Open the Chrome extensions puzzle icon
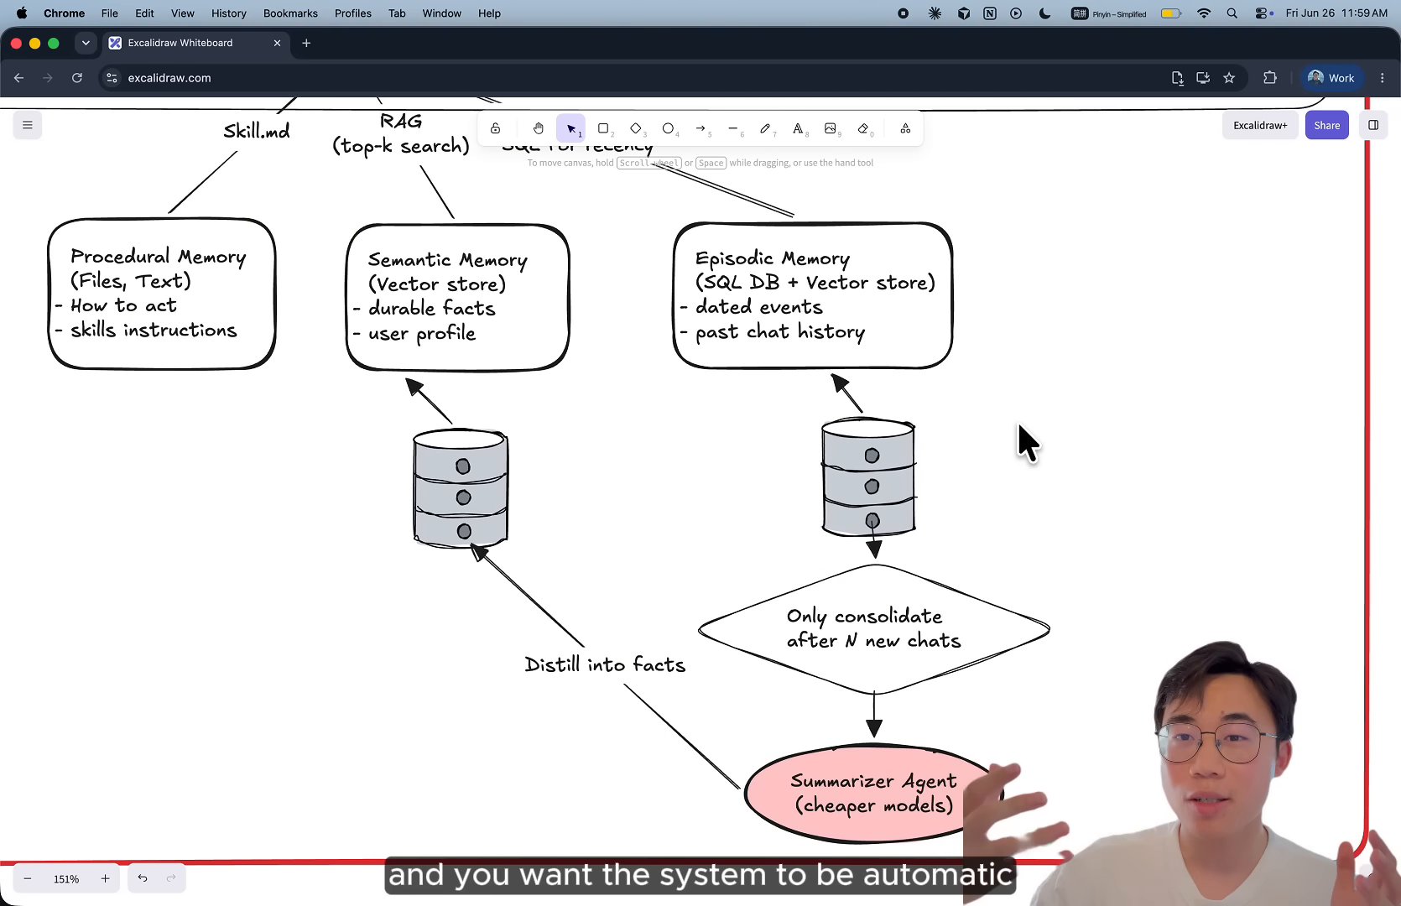The height and width of the screenshot is (906, 1401). pos(1269,78)
